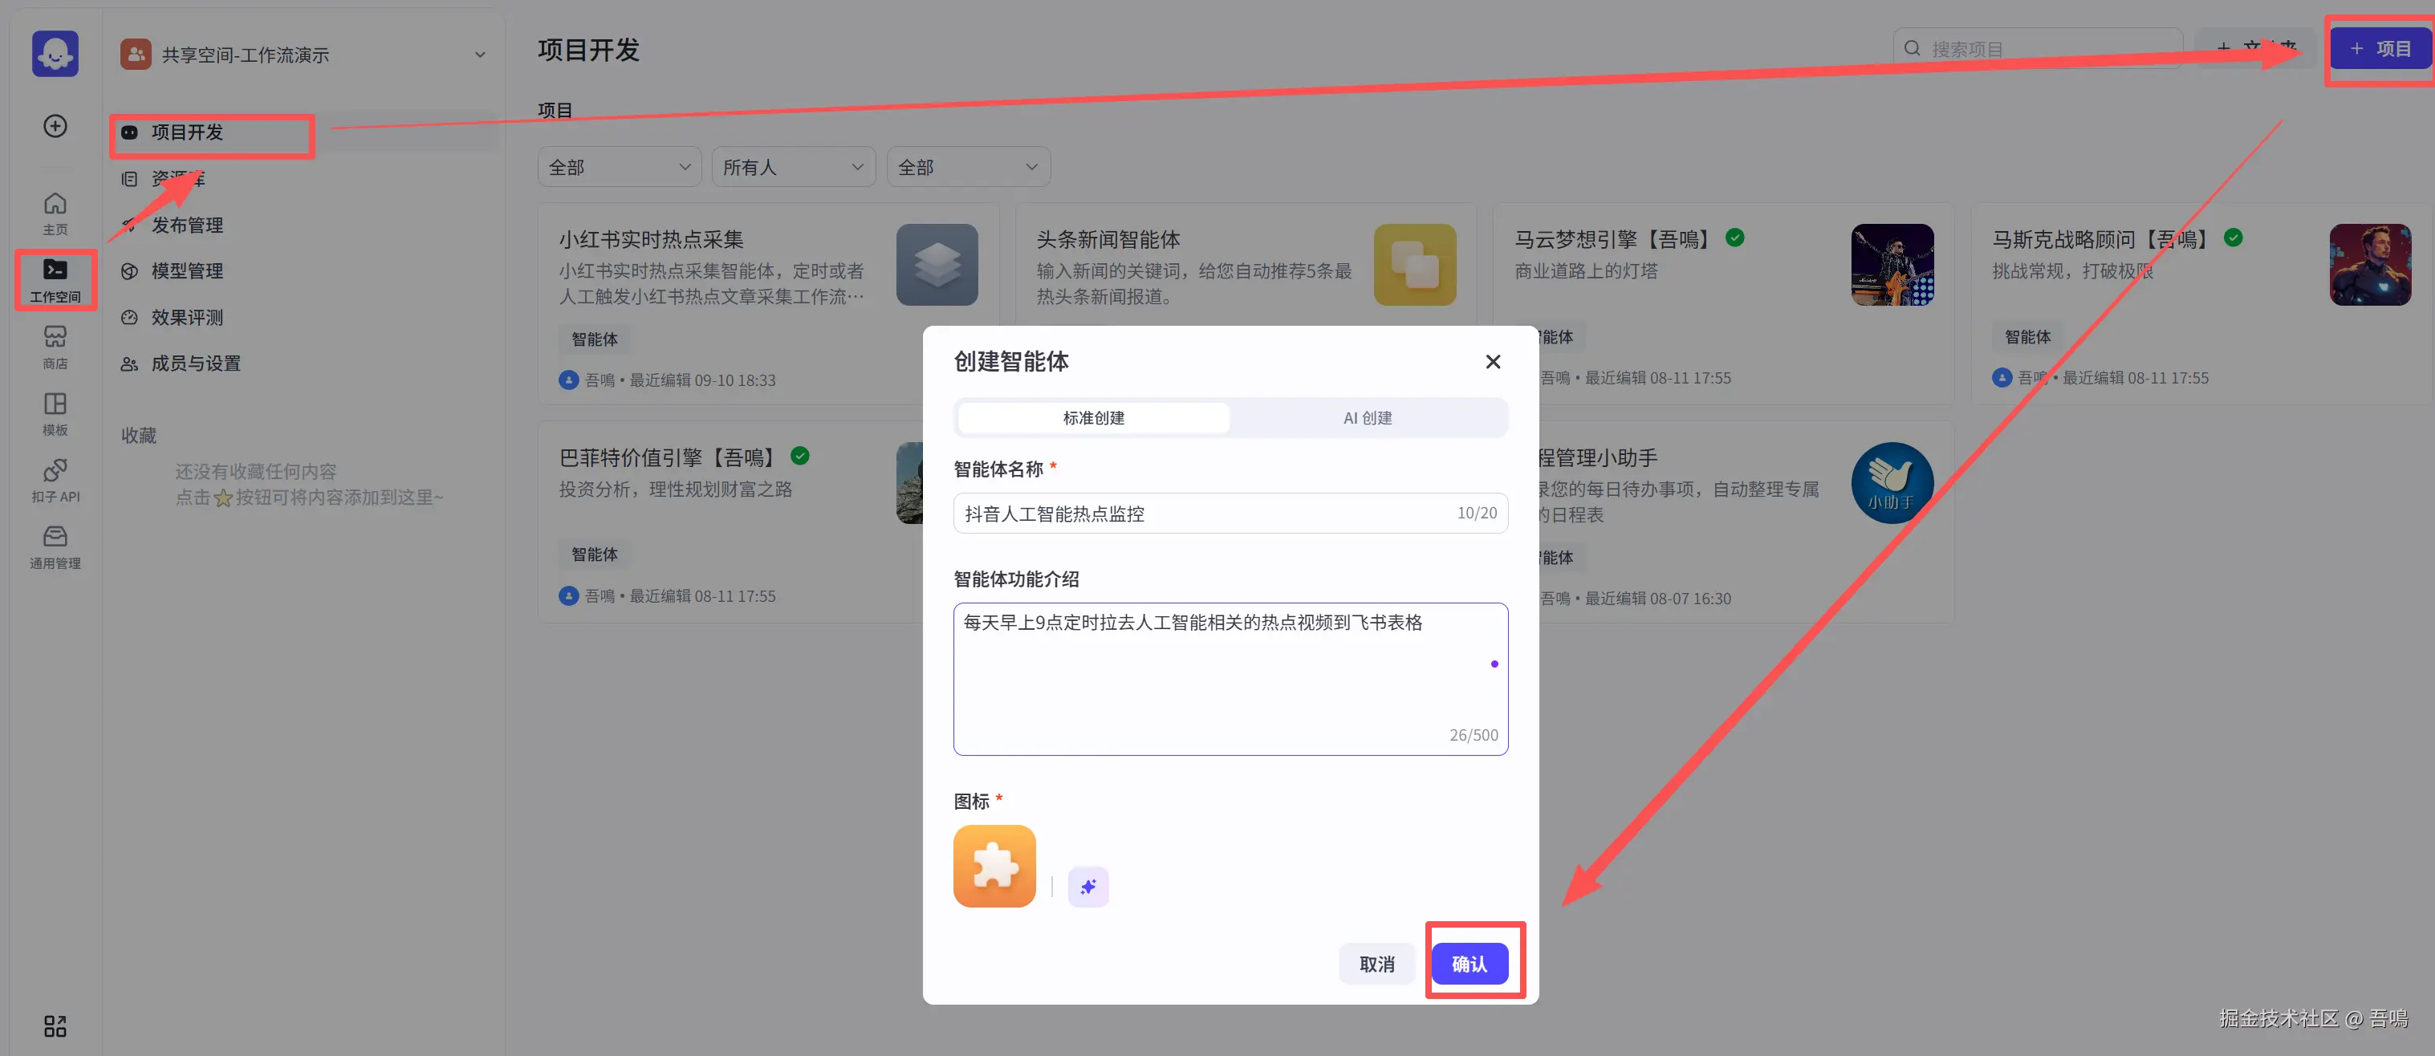Click the plus create icon in sidebar
Image resolution: width=2435 pixels, height=1056 pixels.
coord(55,126)
